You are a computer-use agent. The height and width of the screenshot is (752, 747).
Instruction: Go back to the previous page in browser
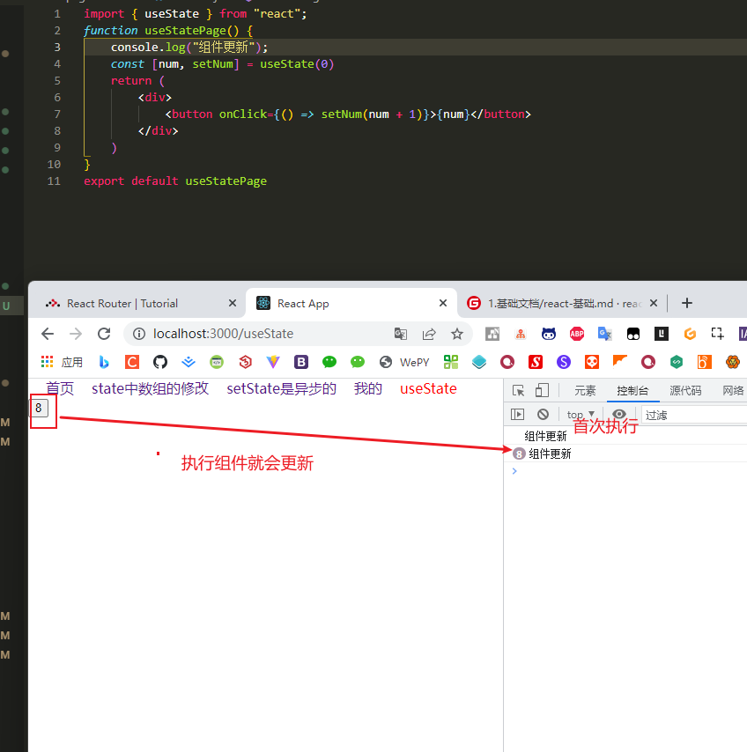(x=48, y=334)
